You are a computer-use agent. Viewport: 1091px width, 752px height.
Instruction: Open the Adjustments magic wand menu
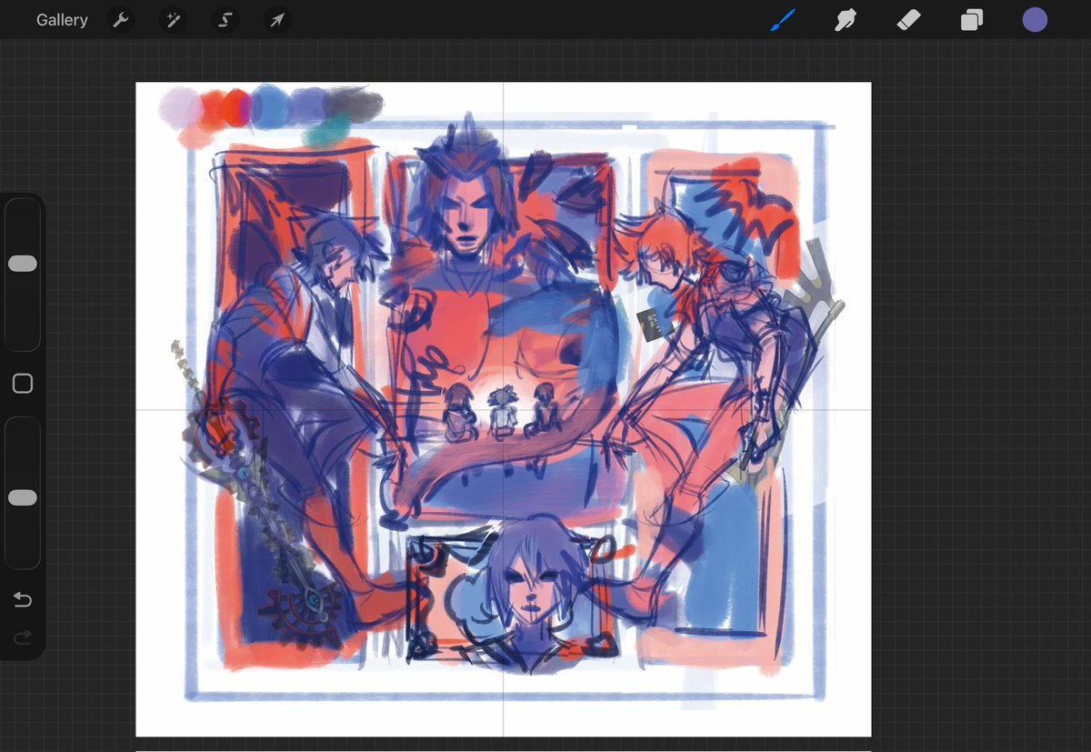click(173, 20)
